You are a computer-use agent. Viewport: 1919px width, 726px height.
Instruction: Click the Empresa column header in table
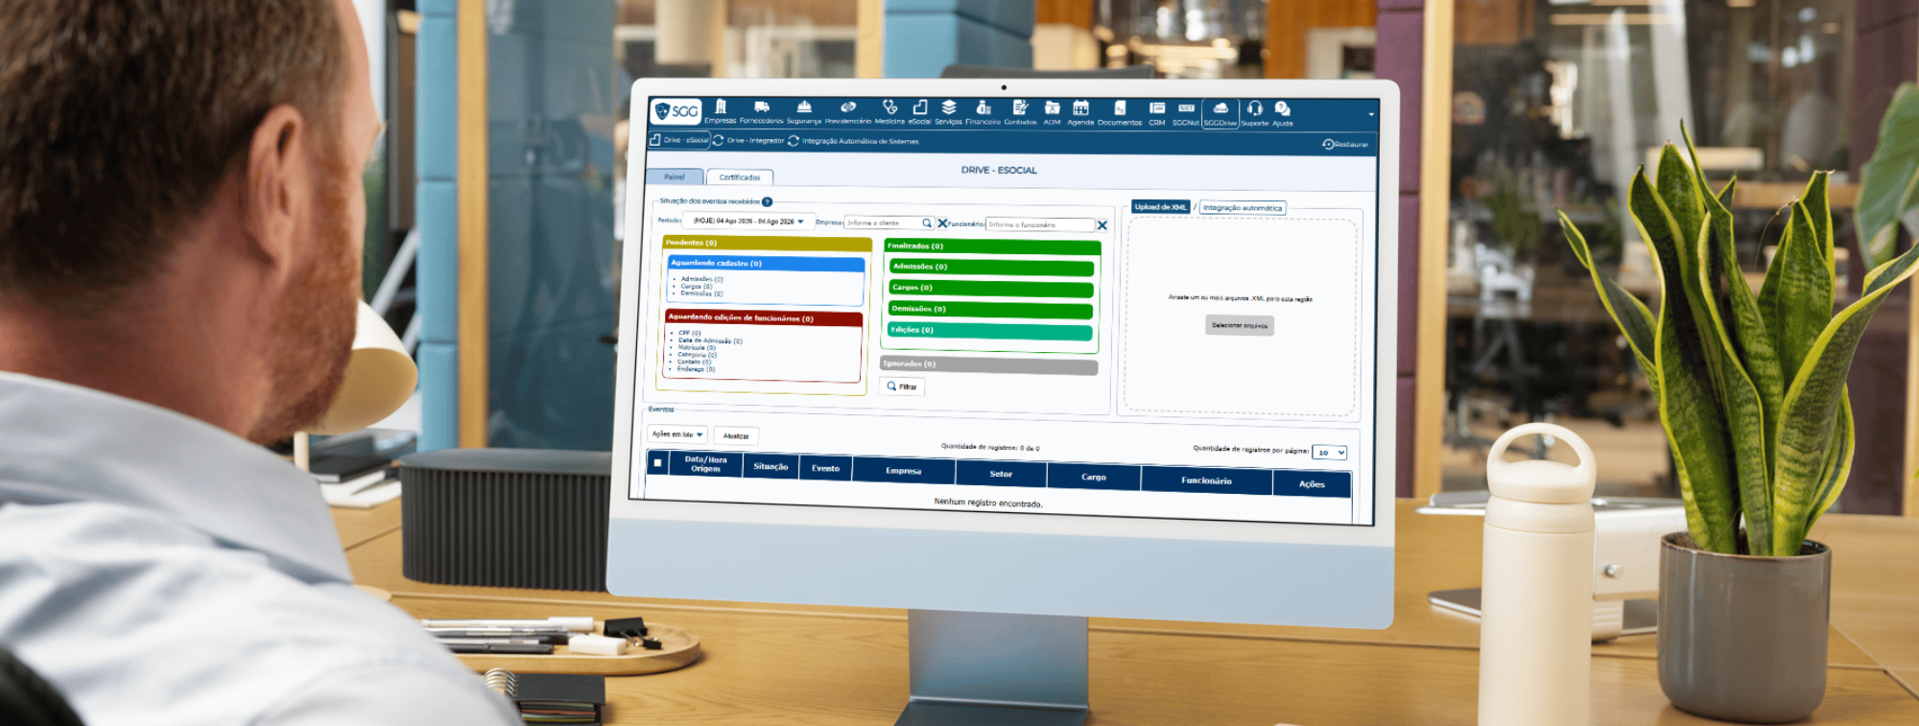point(904,471)
